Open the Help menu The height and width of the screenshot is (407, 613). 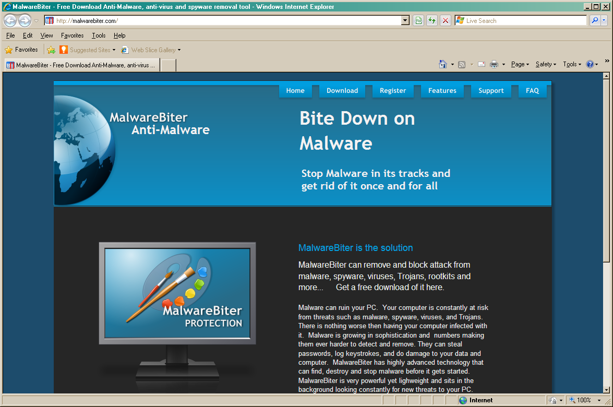[x=119, y=35]
